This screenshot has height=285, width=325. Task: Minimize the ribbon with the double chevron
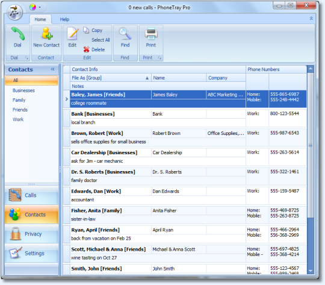[311, 19]
